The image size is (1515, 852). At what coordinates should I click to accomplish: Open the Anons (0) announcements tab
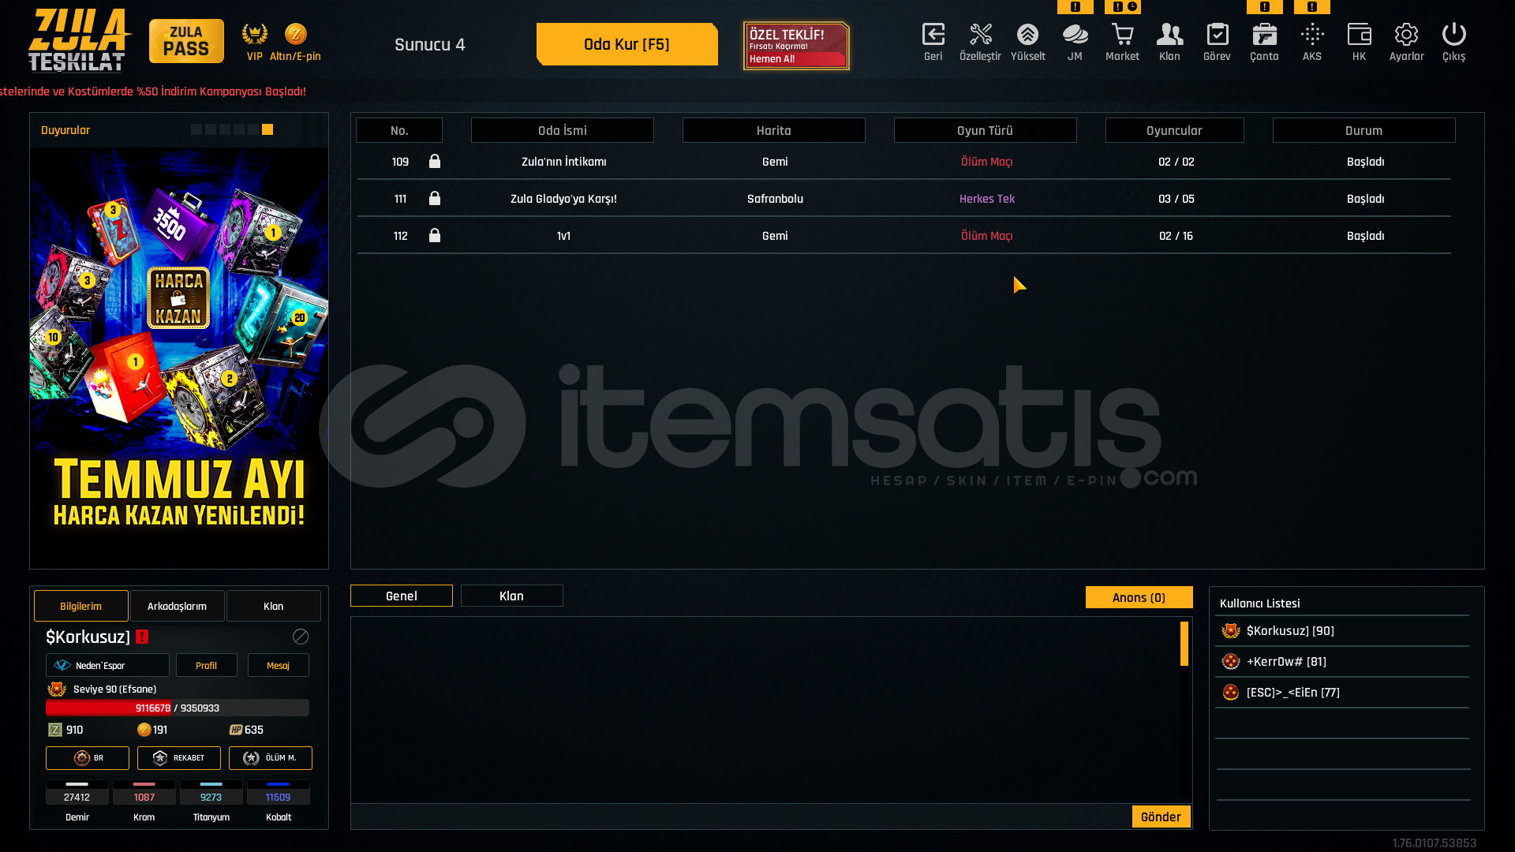(1139, 597)
